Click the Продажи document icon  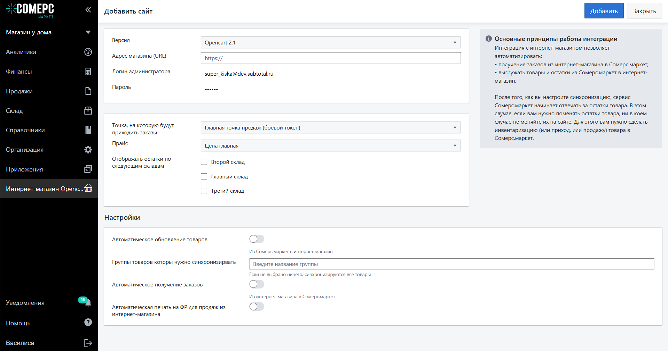tap(88, 91)
